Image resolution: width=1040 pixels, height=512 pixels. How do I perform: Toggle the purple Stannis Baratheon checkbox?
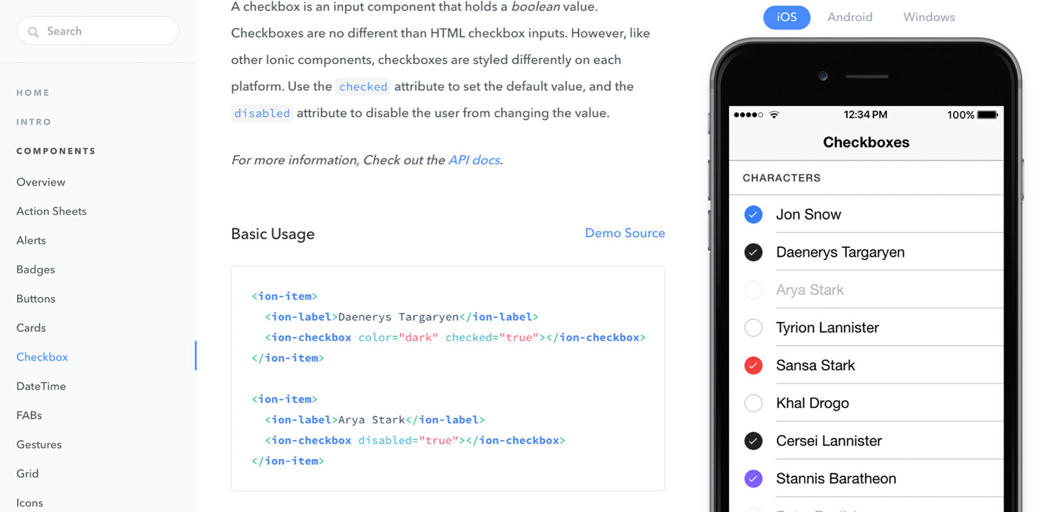[x=753, y=478]
